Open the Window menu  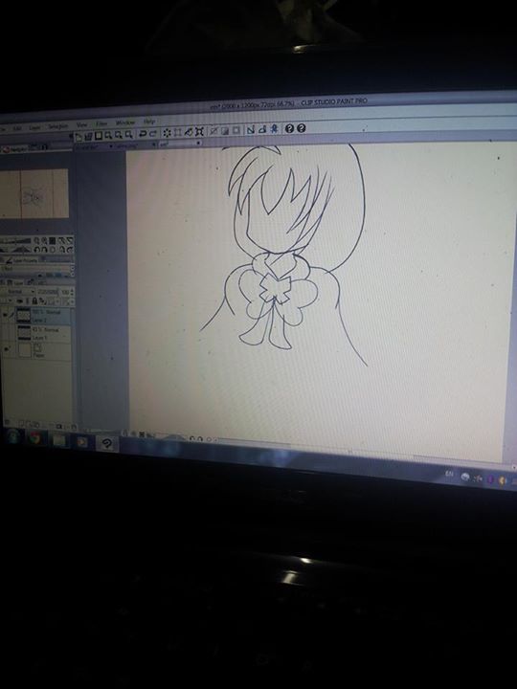coord(124,122)
